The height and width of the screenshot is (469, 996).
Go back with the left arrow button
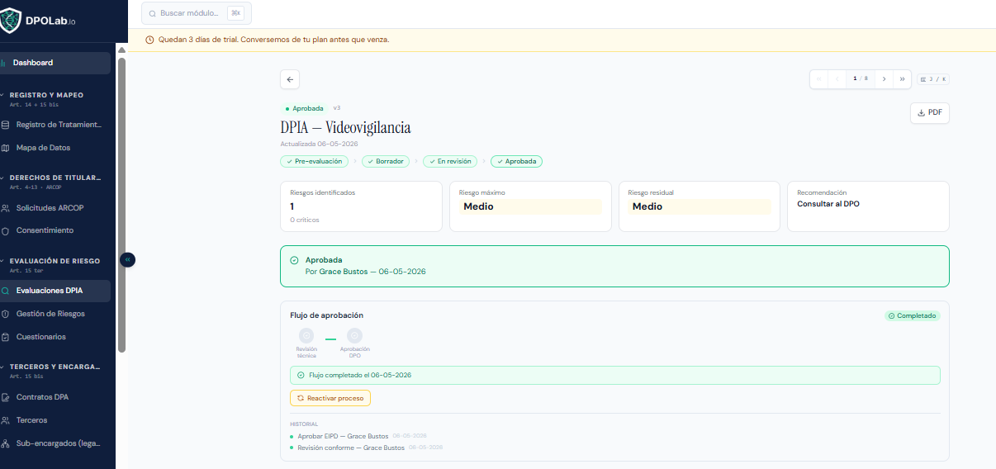(290, 79)
